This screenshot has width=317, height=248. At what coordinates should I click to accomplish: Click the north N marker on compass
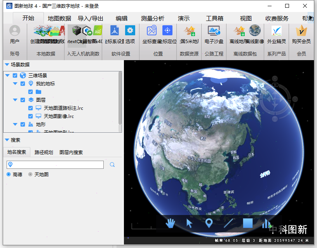[x=275, y=85]
